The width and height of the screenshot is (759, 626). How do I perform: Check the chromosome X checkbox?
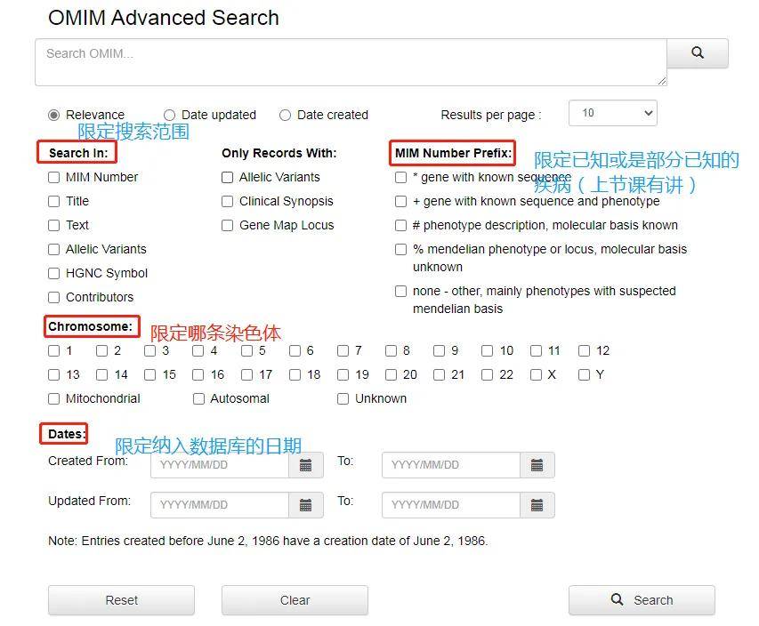pos(536,374)
